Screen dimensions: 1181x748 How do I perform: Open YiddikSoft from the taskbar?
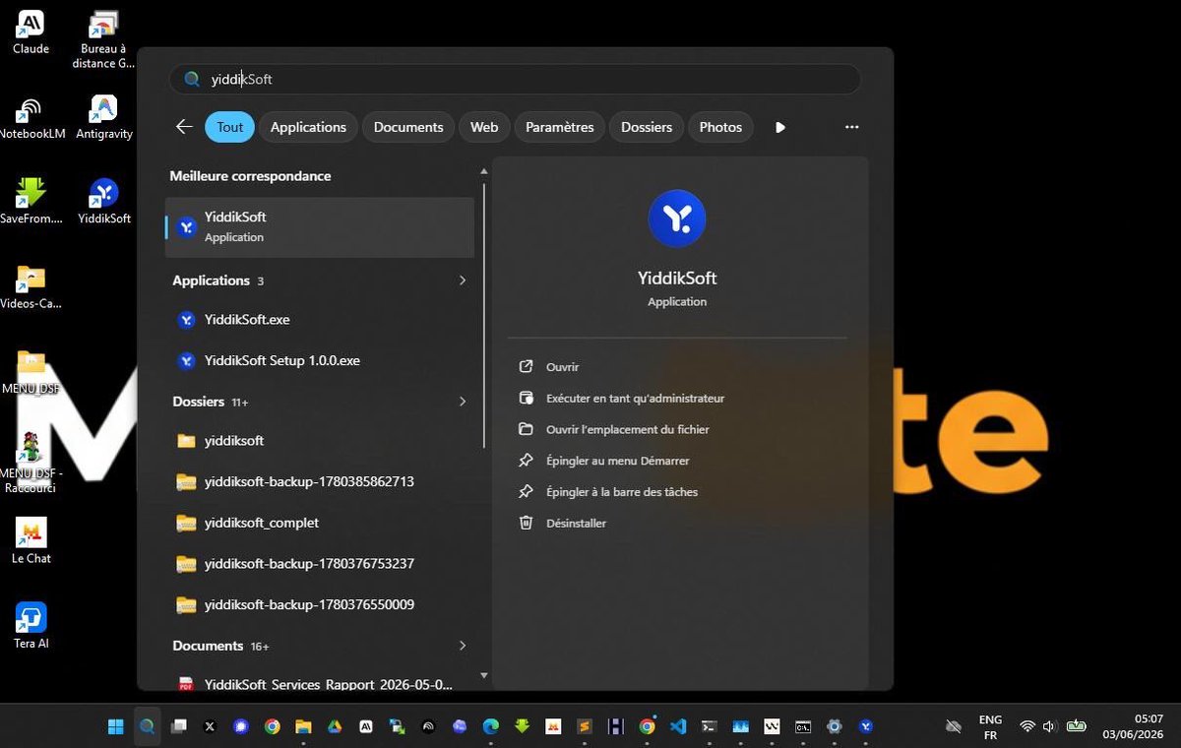(x=866, y=726)
